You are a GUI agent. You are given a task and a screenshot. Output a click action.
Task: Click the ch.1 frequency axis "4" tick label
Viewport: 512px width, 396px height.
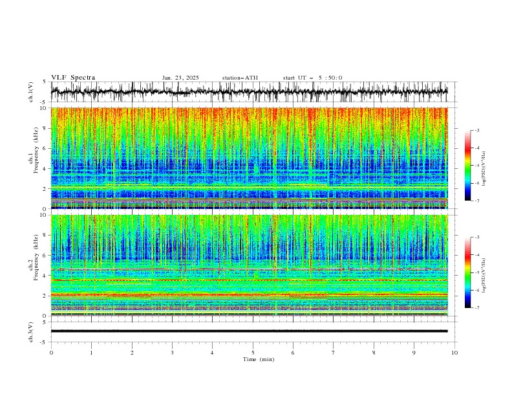(x=45, y=169)
